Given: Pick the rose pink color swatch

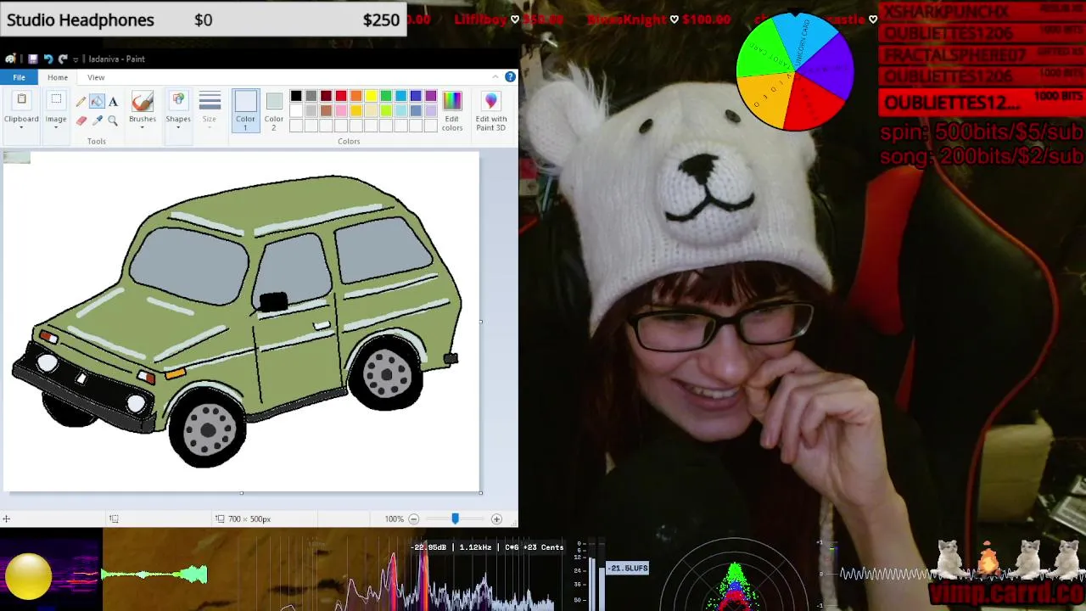Looking at the screenshot, I should (341, 111).
